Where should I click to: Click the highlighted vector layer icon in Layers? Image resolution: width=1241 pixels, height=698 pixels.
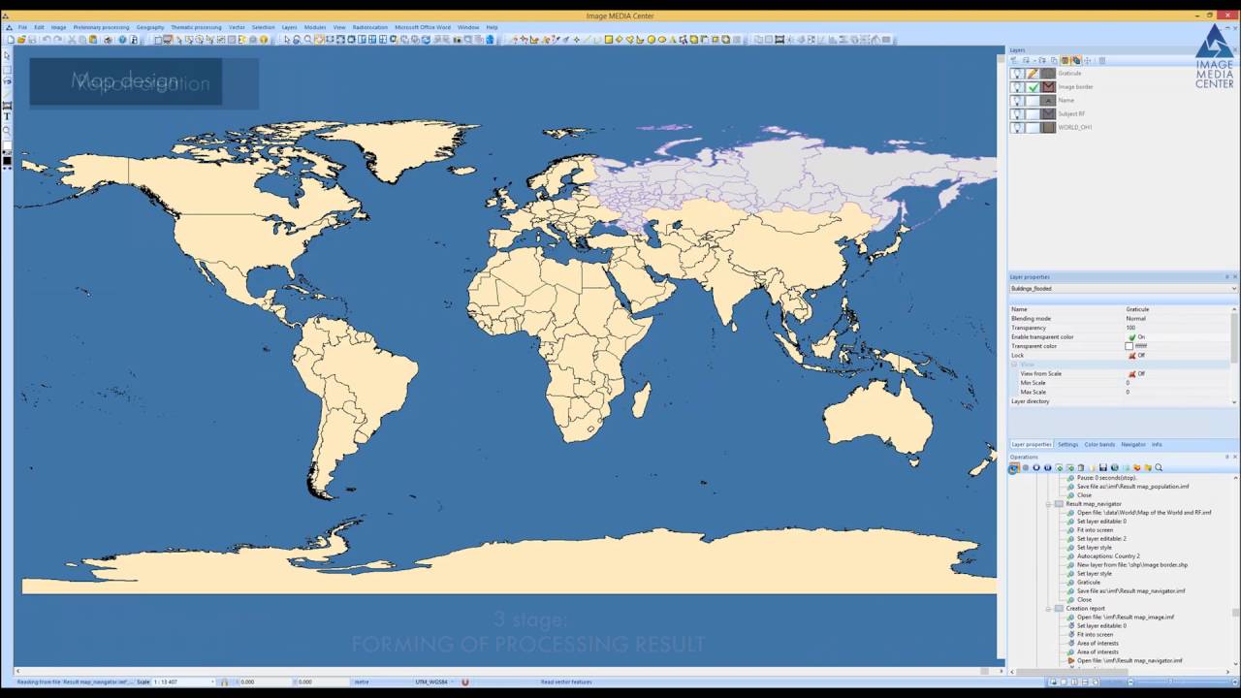click(1076, 60)
